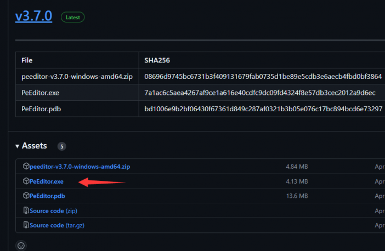Download PeEditor.pdb from the Assets list
This screenshot has width=385, height=251.
coord(47,196)
